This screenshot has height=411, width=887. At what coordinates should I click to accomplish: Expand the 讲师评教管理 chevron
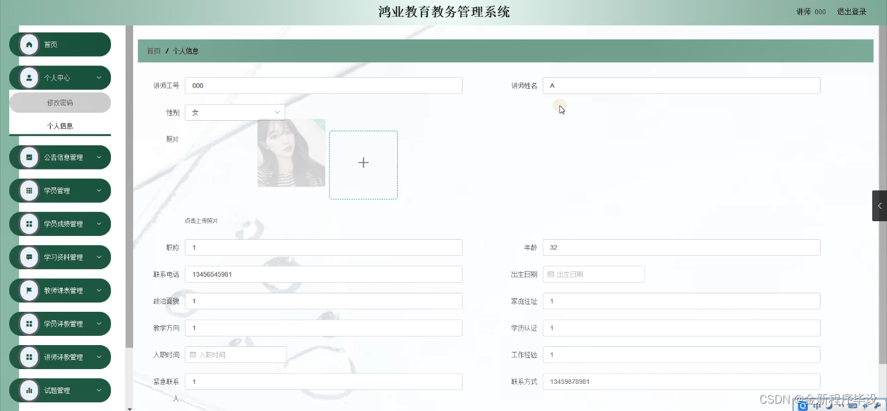99,357
